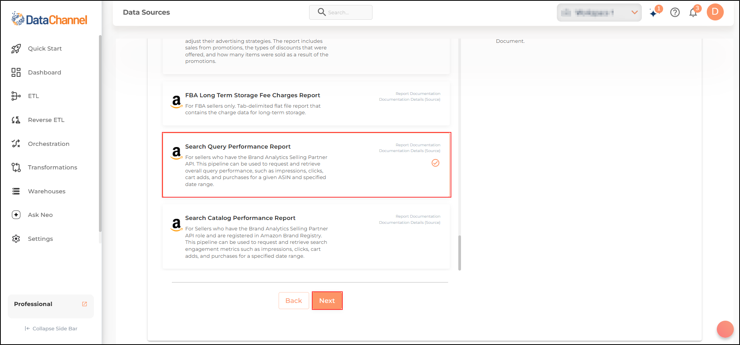
Task: Open the user avatar D menu
Action: (715, 12)
